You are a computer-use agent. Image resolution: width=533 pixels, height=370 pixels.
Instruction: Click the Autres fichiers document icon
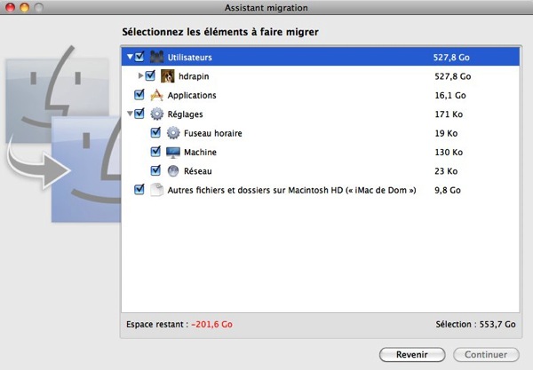coord(156,190)
